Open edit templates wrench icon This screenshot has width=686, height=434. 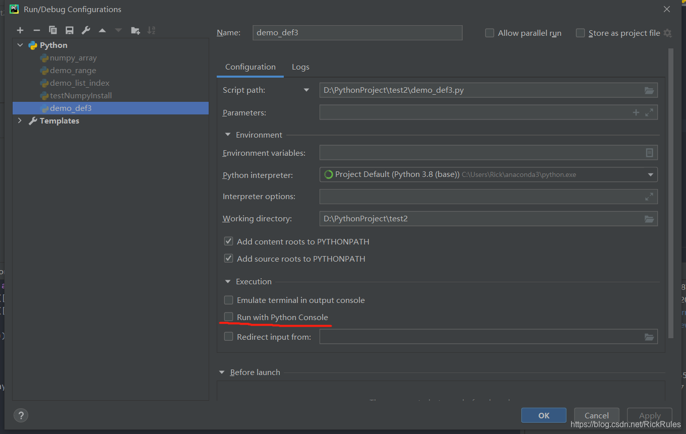(86, 31)
